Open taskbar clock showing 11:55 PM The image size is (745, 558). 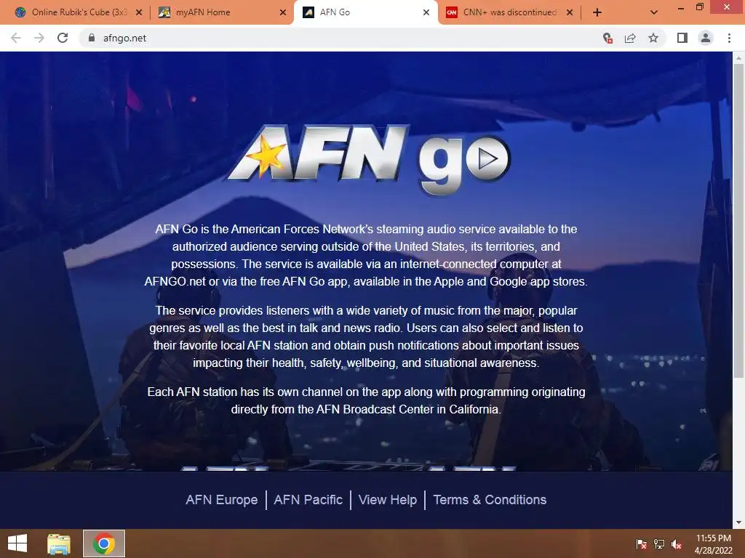click(x=714, y=544)
